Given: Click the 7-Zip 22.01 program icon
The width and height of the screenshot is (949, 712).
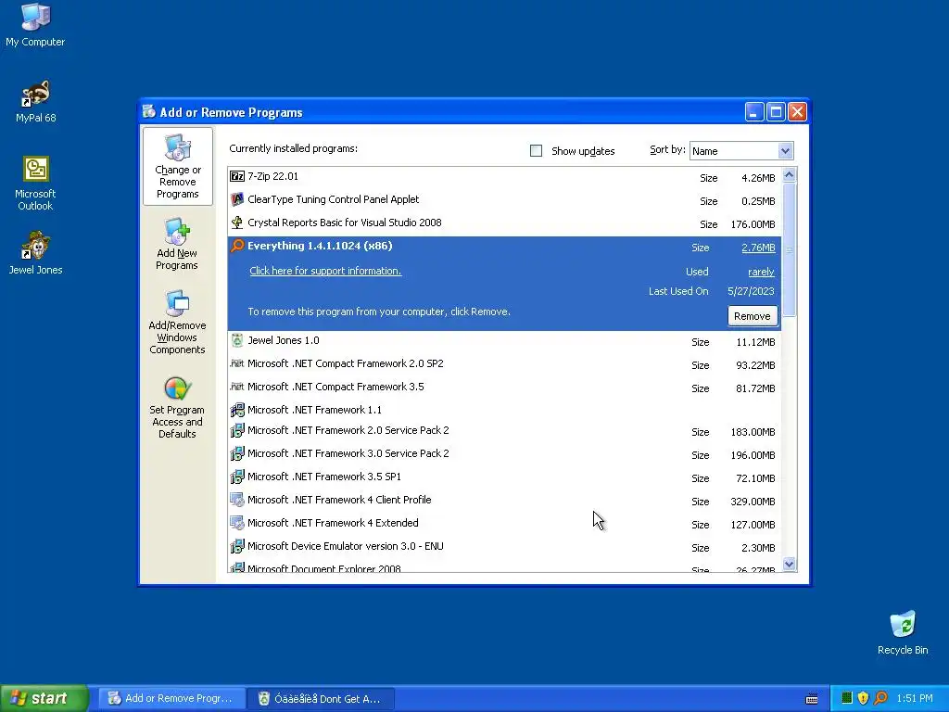Looking at the screenshot, I should 237,177.
